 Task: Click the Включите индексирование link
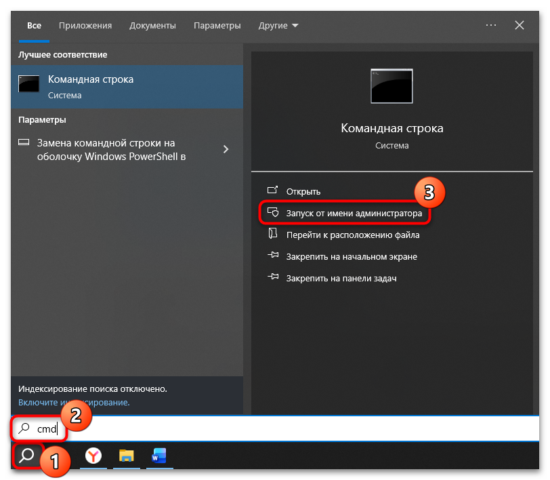[x=74, y=403]
